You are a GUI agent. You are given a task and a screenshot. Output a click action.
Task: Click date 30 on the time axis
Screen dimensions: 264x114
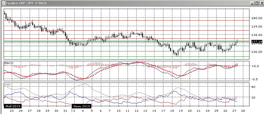tap(56, 111)
